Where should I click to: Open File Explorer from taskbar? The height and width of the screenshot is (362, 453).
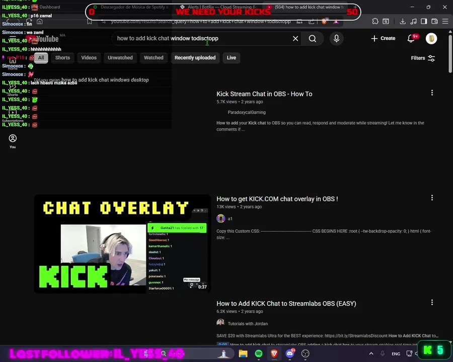tap(243, 353)
